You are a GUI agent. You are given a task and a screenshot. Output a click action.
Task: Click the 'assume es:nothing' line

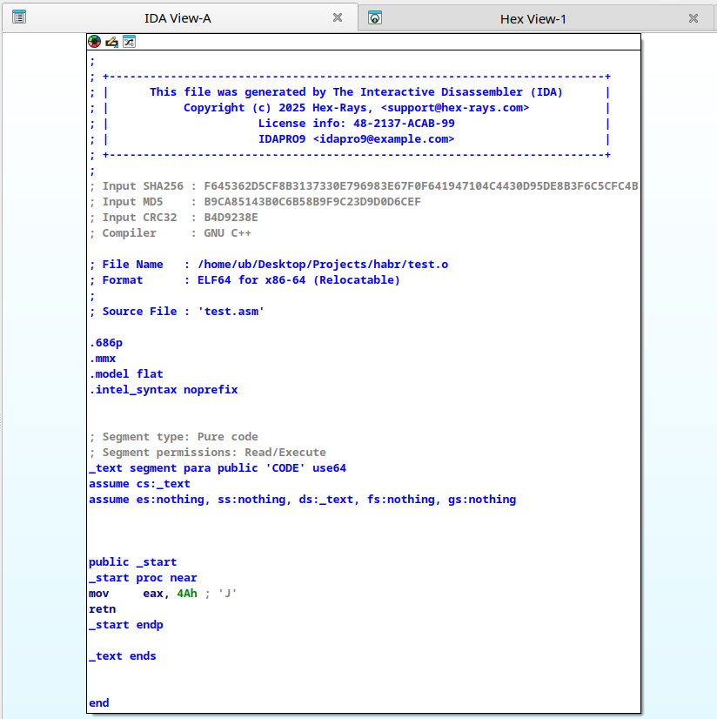click(302, 500)
